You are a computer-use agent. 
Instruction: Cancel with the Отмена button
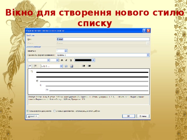click(x=143, y=116)
